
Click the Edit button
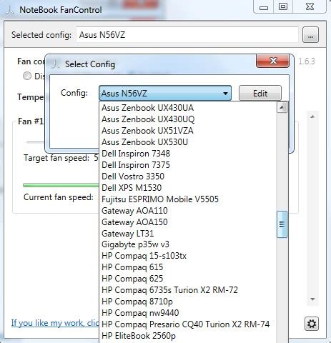(260, 94)
